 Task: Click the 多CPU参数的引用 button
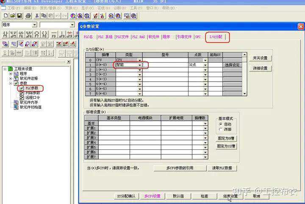pyautogui.click(x=180, y=168)
